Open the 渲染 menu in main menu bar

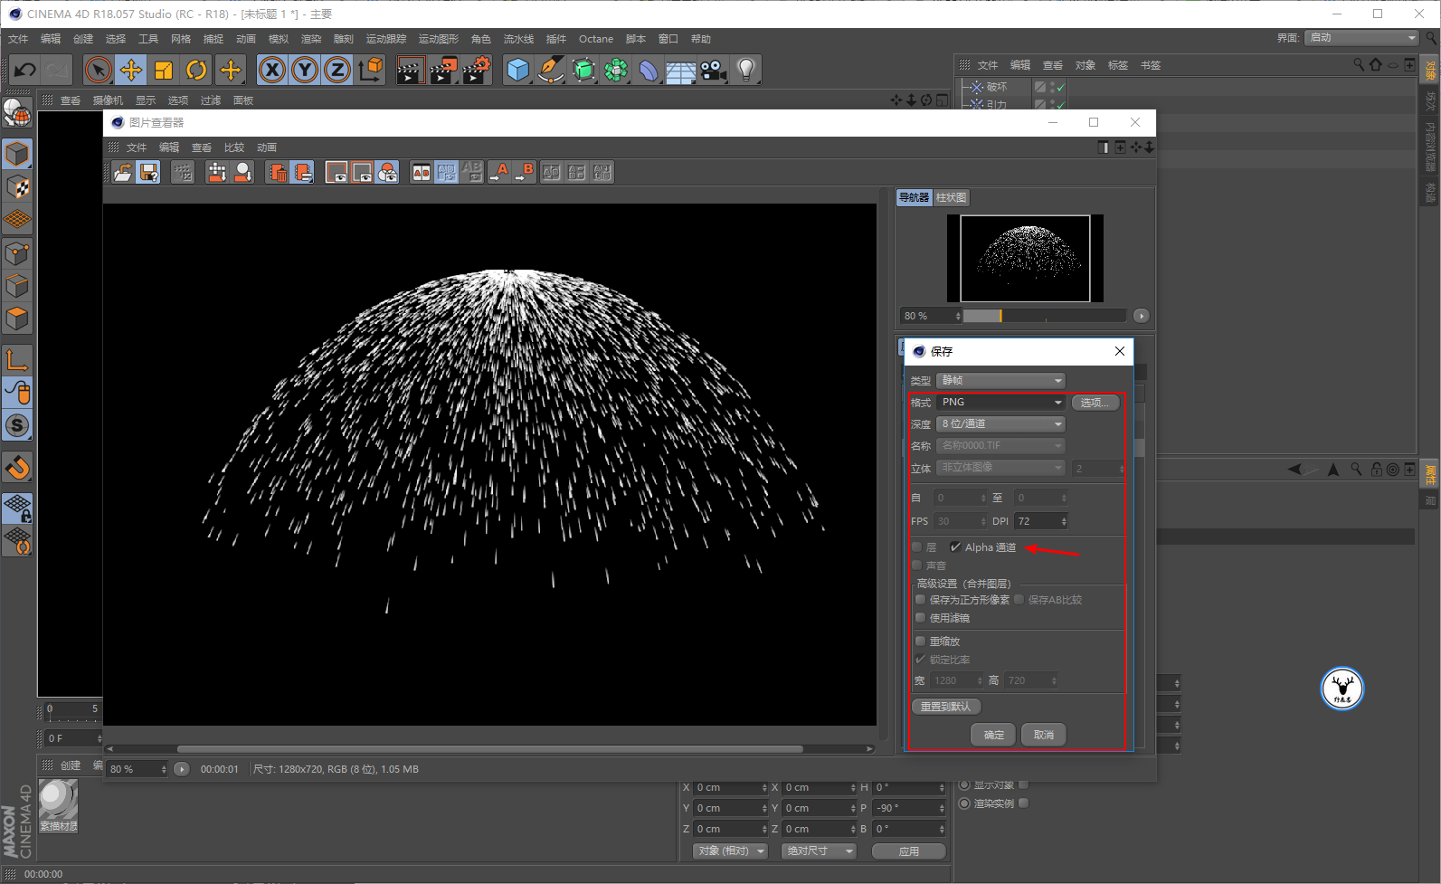point(311,39)
